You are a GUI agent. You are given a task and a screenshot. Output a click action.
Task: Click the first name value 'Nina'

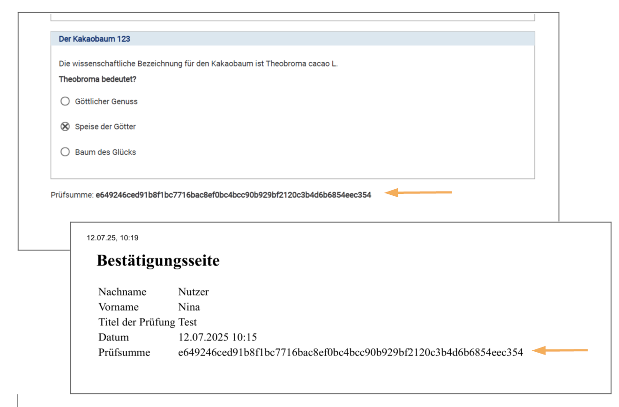point(189,307)
